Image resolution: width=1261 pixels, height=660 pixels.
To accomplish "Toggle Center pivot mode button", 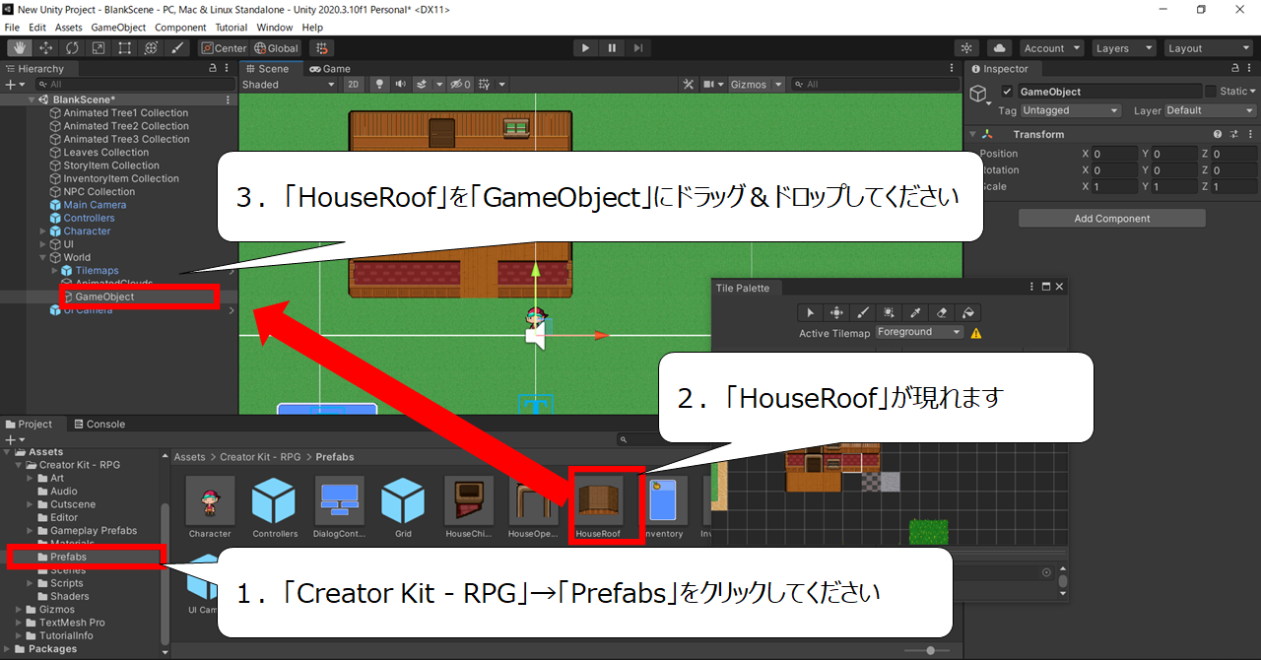I will point(224,48).
